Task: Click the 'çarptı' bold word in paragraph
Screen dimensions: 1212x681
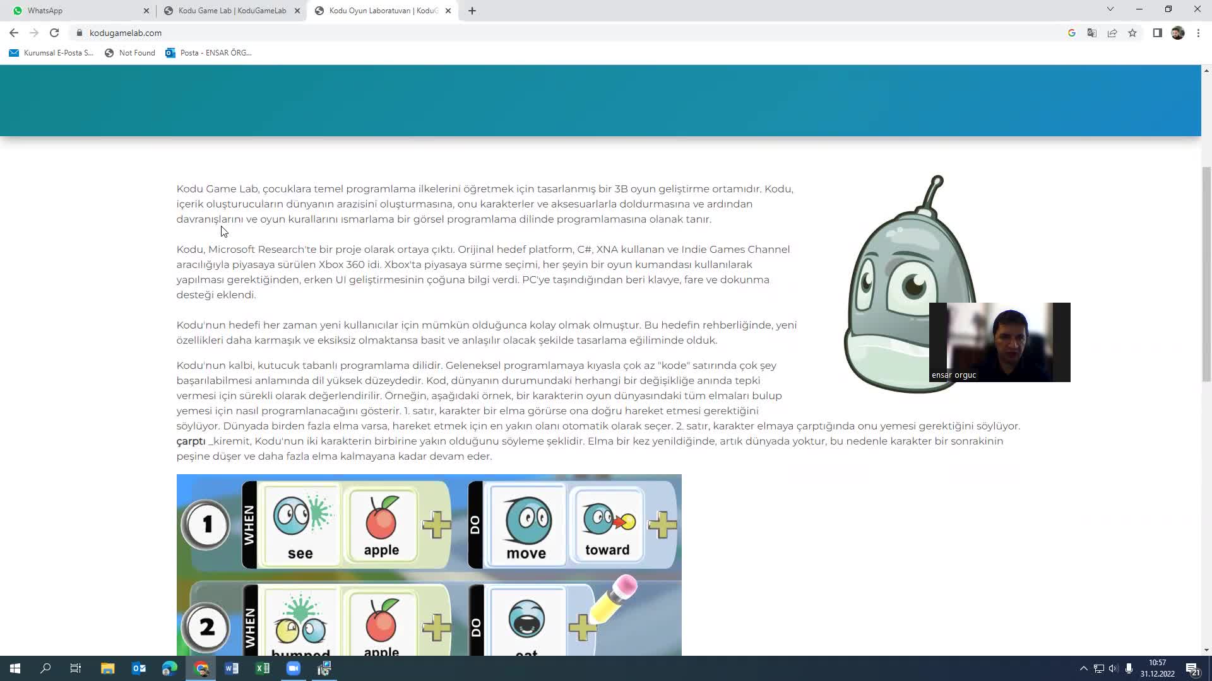Action: point(191,441)
